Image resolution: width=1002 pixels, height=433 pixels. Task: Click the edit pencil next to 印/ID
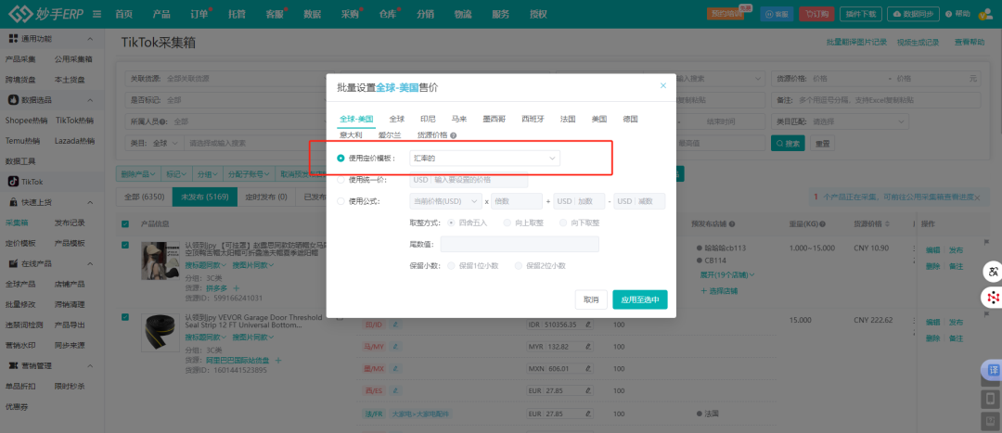coord(395,325)
